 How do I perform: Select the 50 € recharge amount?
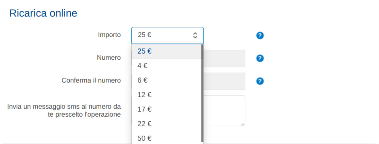(x=166, y=138)
